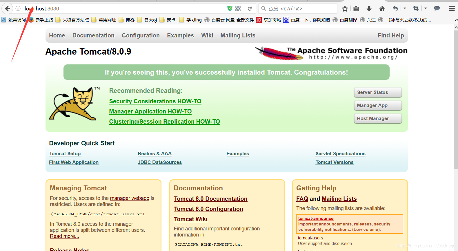Click the vertical page scrollbar thumb
Image resolution: width=458 pixels, height=251 pixels.
(456, 99)
